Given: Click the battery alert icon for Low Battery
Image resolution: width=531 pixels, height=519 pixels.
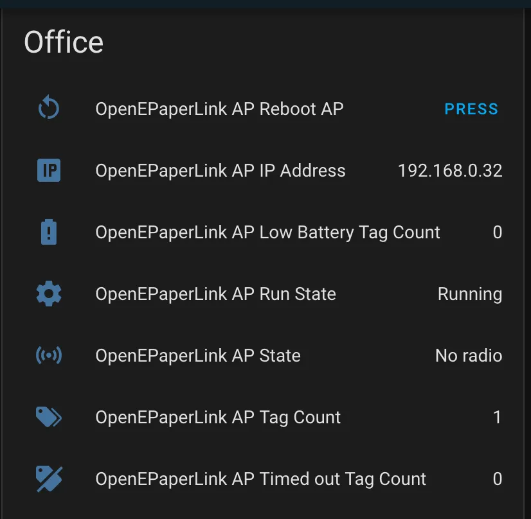Looking at the screenshot, I should [x=48, y=232].
